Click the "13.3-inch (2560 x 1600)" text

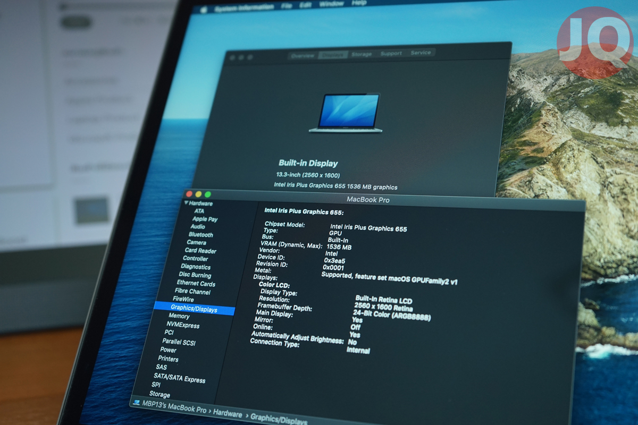point(308,175)
